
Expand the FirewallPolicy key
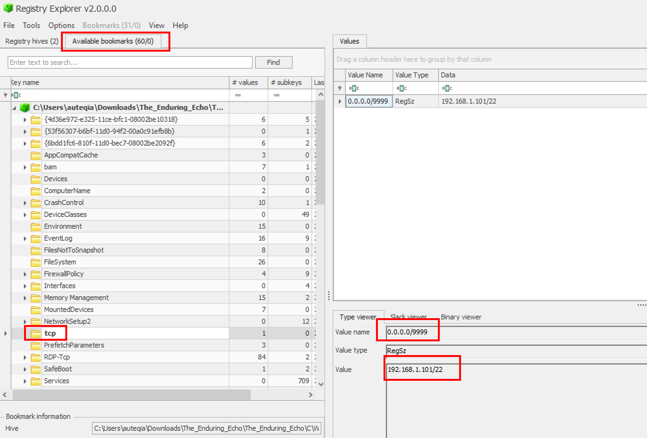(25, 274)
